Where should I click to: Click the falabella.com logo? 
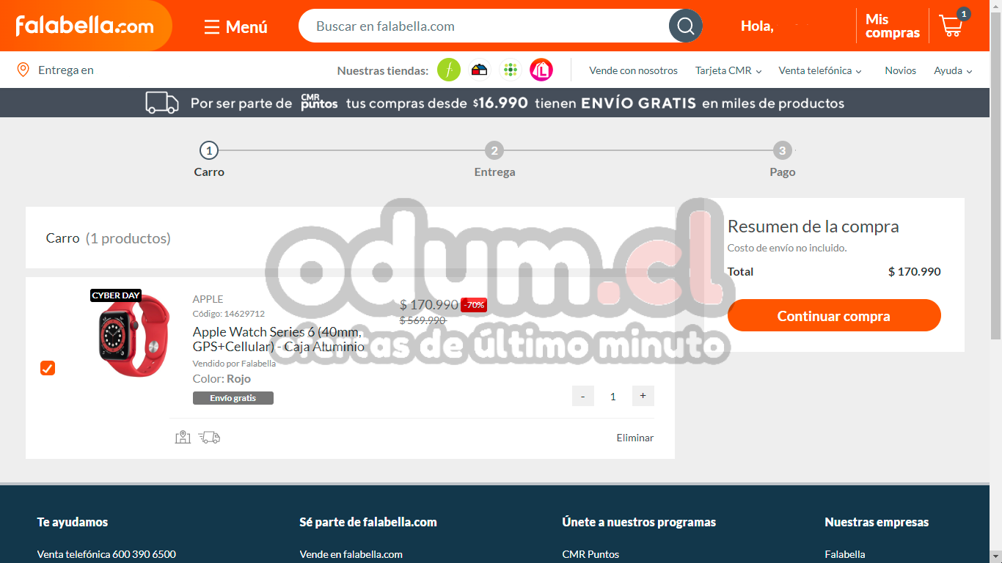pos(85,26)
